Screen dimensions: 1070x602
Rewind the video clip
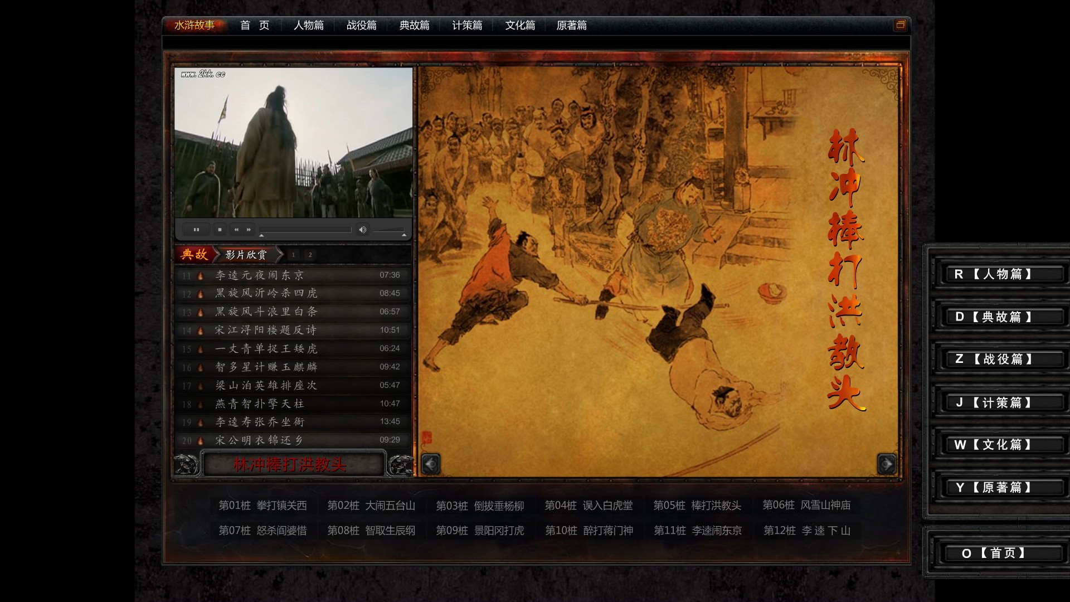[236, 230]
